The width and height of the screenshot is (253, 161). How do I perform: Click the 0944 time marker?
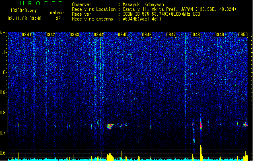pos(99,35)
